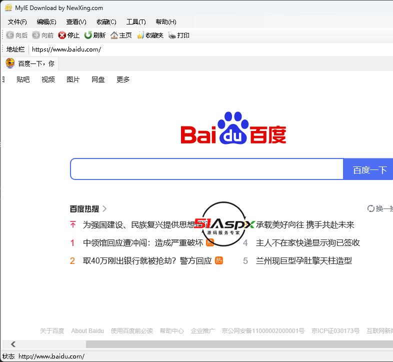Click the horizontal scrollbar thumb

[x=239, y=344]
